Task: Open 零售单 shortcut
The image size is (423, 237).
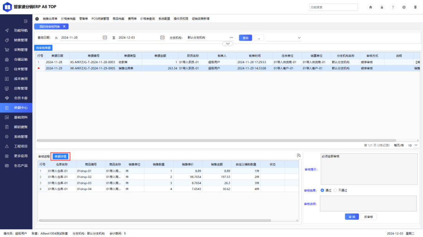Action: 84,19
